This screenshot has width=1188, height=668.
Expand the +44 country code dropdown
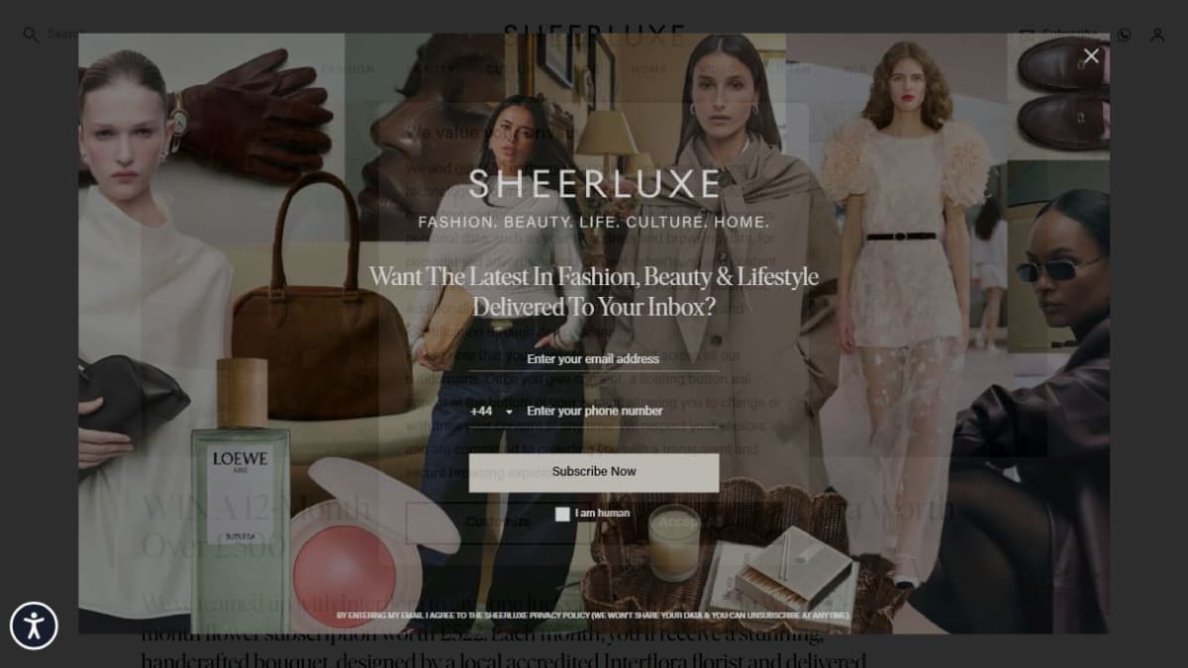(x=492, y=412)
